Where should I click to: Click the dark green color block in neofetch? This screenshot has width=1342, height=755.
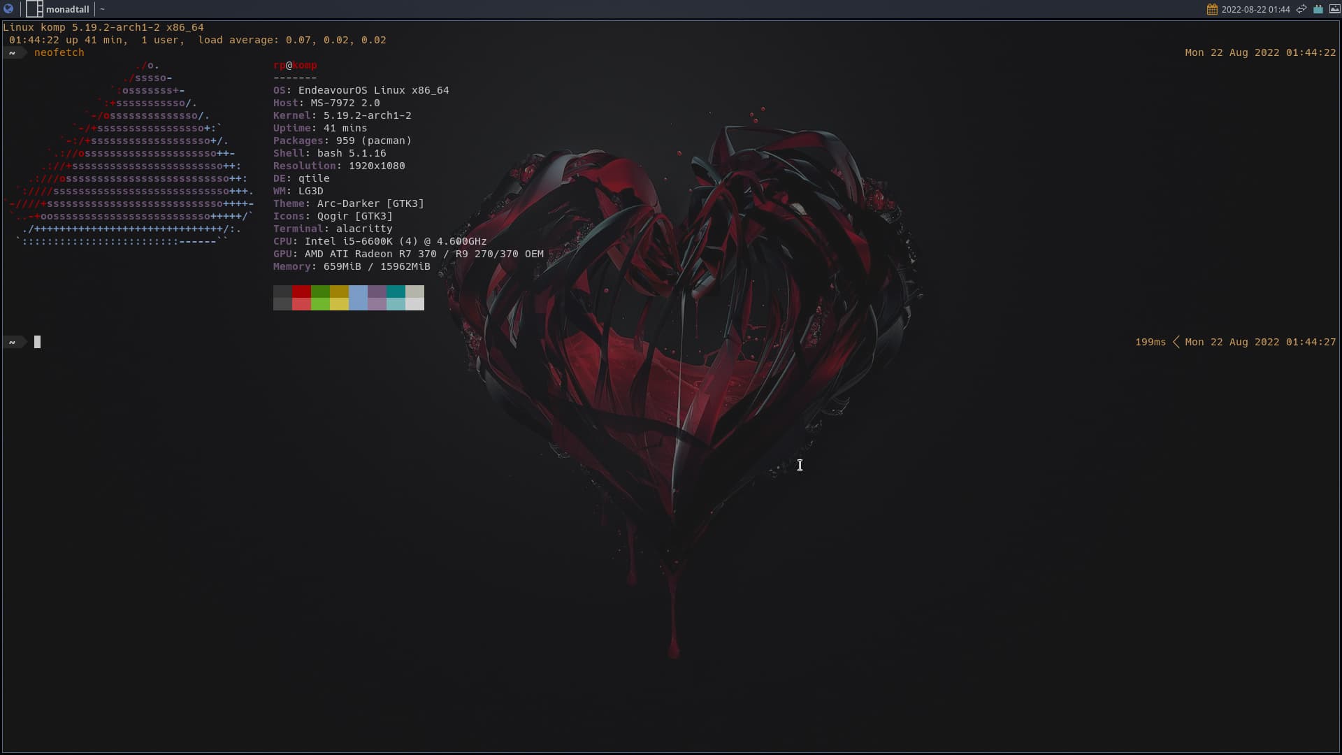(320, 292)
